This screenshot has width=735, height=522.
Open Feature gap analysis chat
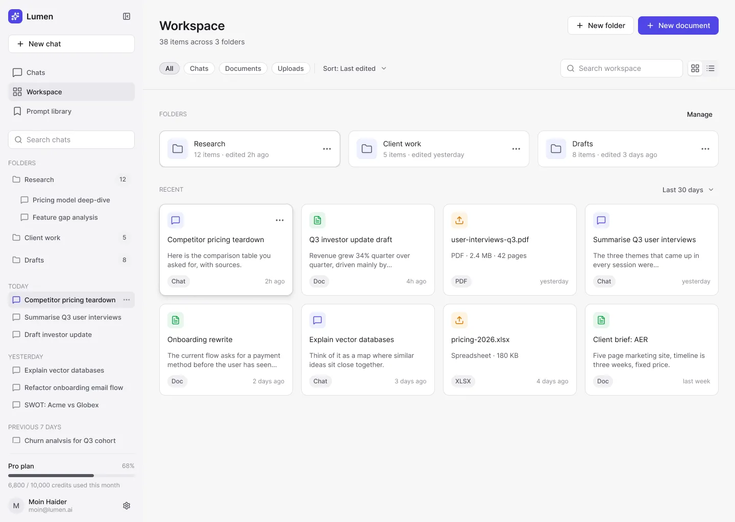pos(76,217)
